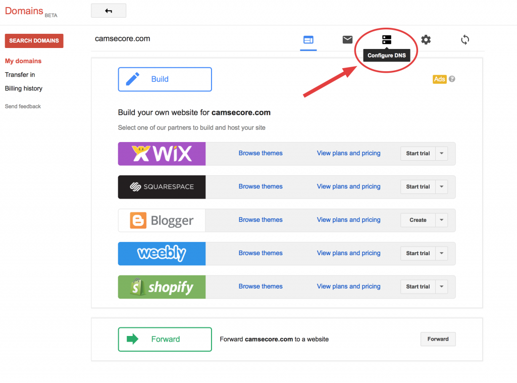Browse themes for Weebly
This screenshot has width=517, height=383.
[x=261, y=253]
